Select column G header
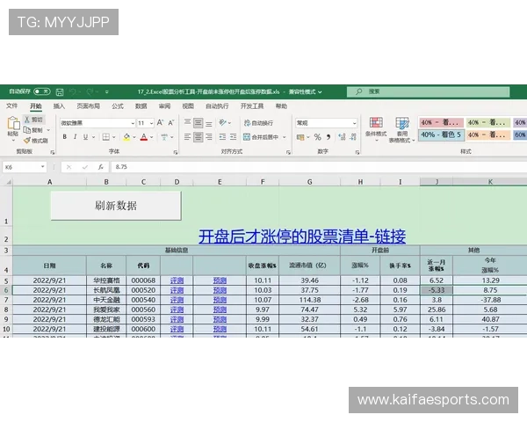This screenshot has height=422, width=527. coord(309,182)
